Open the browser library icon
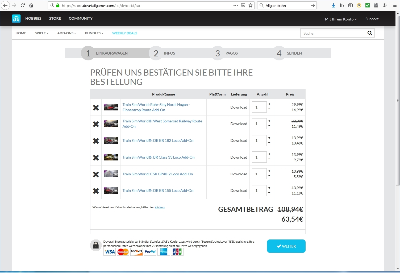The image size is (400, 273). (x=342, y=5)
